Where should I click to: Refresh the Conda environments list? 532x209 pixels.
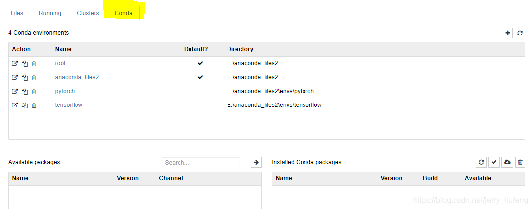[520, 33]
